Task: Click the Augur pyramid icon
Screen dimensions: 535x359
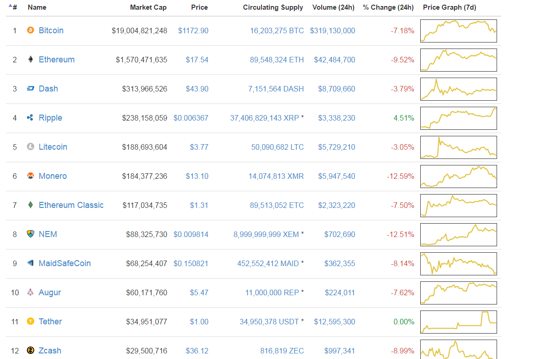Action: [31, 292]
